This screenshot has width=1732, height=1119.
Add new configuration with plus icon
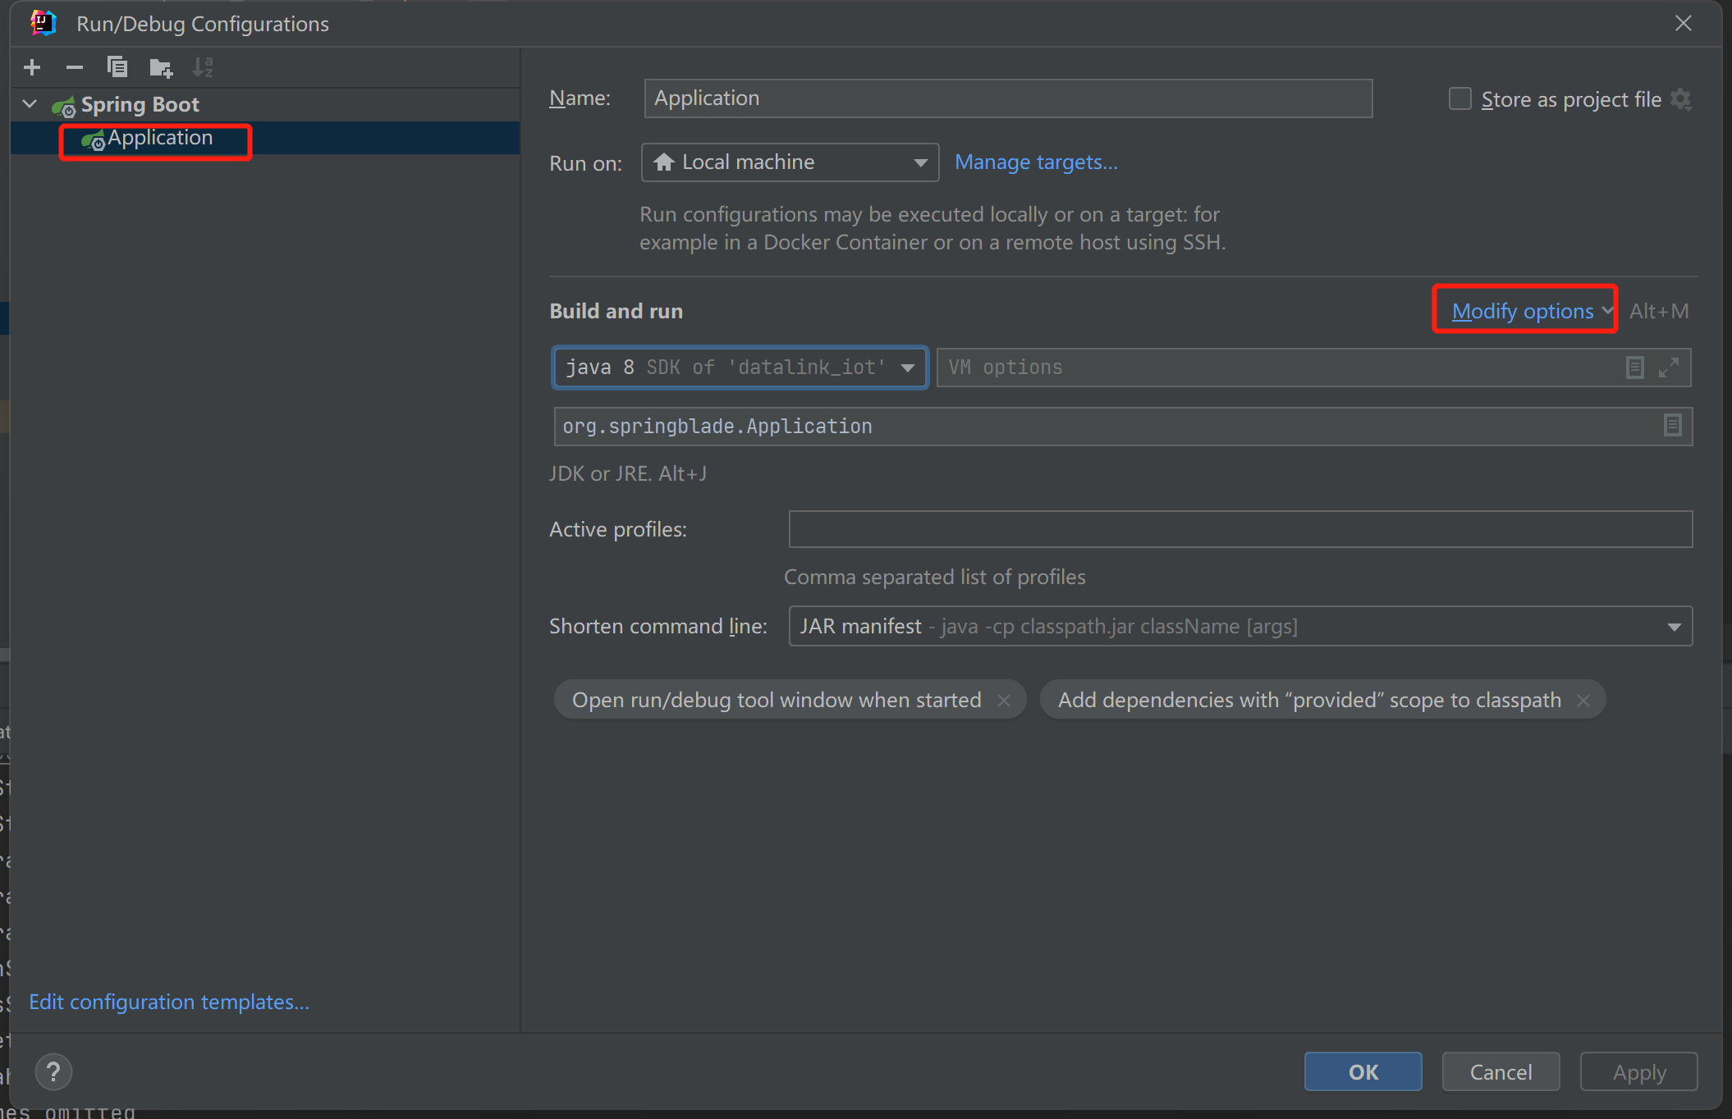[x=32, y=67]
